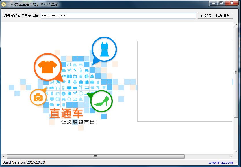Click the TV icon in the icon grid
Viewport: 241px width, 167px height.
[x=75, y=76]
